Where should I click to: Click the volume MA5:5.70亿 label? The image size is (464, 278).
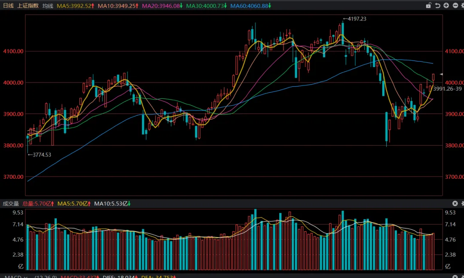tap(74, 203)
